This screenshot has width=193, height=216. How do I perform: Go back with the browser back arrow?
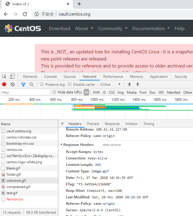click(6, 14)
